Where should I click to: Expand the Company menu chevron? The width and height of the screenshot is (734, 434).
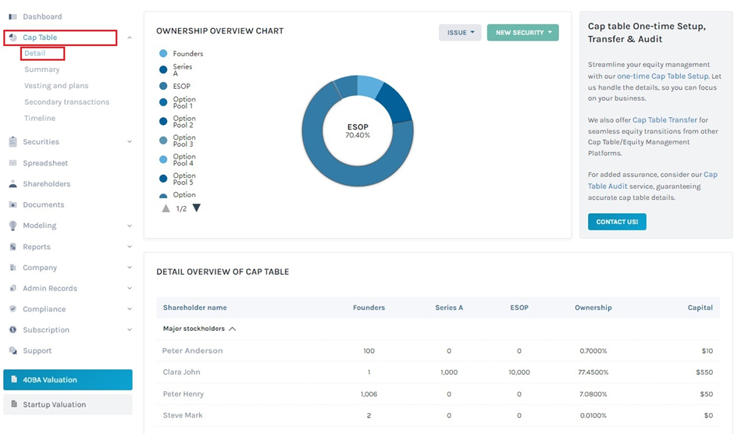(130, 267)
